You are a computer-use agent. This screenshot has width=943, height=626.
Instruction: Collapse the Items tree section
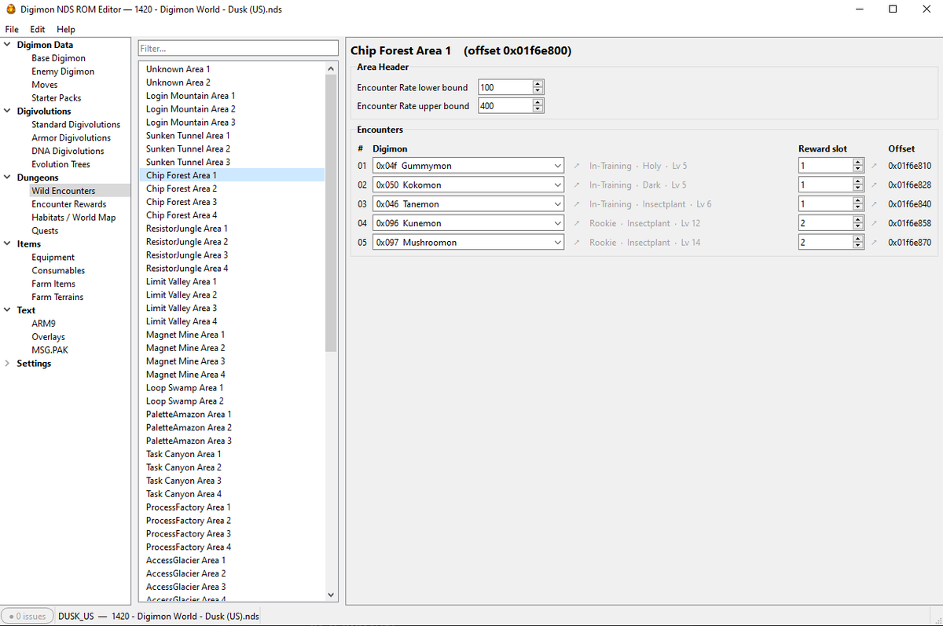(x=8, y=244)
